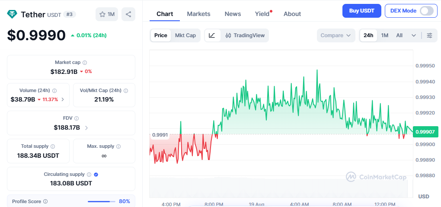The height and width of the screenshot is (207, 441).
Task: Select the Price chart option
Action: [x=160, y=35]
